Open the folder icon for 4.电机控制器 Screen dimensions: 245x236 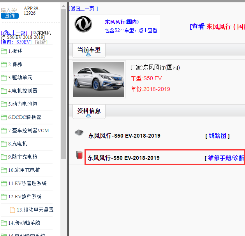click(4, 91)
